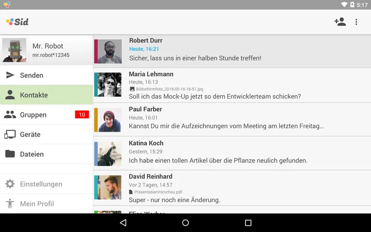
Task: Tap the 5:17 clock in status bar
Action: [x=362, y=5]
